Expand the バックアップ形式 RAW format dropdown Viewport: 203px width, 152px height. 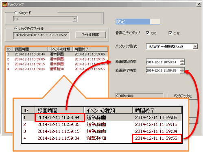point(195,46)
